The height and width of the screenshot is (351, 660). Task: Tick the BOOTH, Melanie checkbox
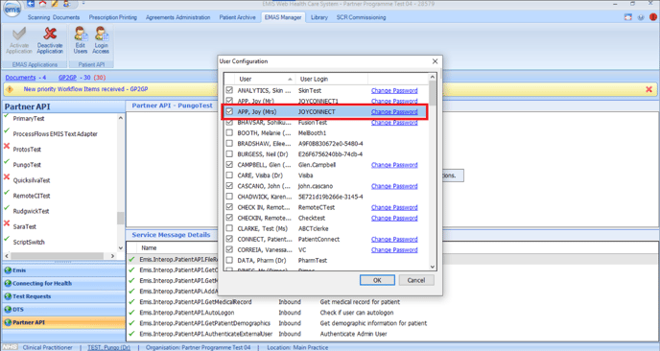point(229,132)
